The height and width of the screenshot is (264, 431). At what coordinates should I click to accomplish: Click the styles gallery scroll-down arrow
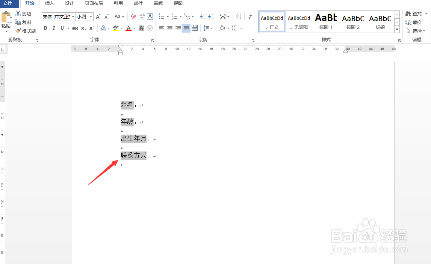(397, 22)
